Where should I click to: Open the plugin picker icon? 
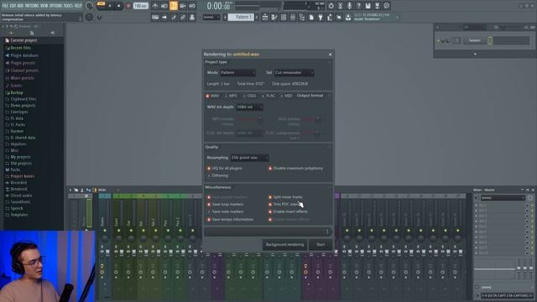(321, 17)
